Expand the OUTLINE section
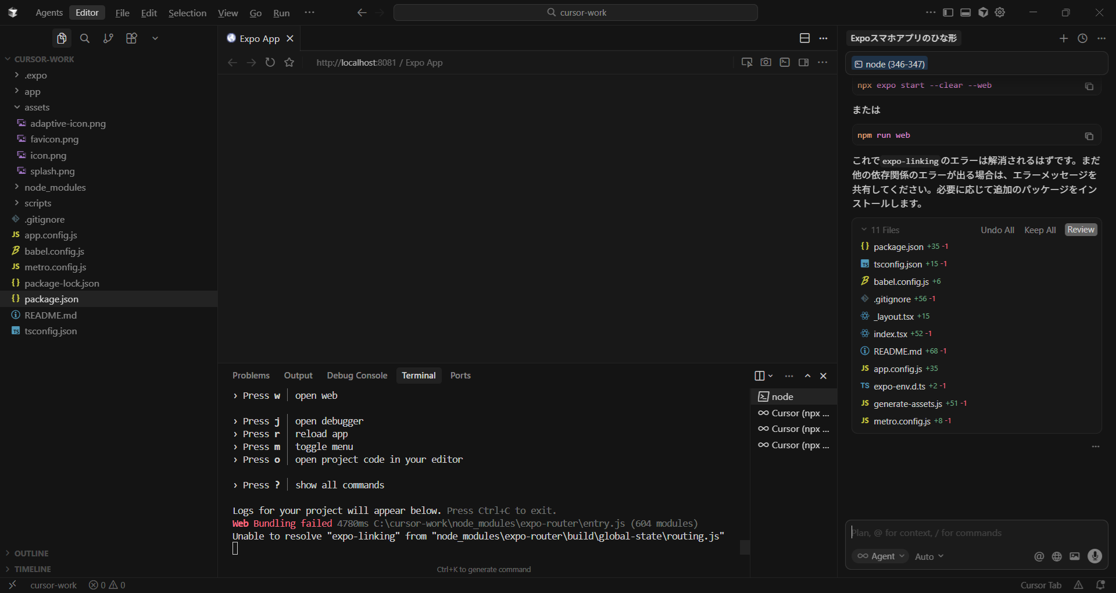This screenshot has height=593, width=1116. click(x=31, y=553)
